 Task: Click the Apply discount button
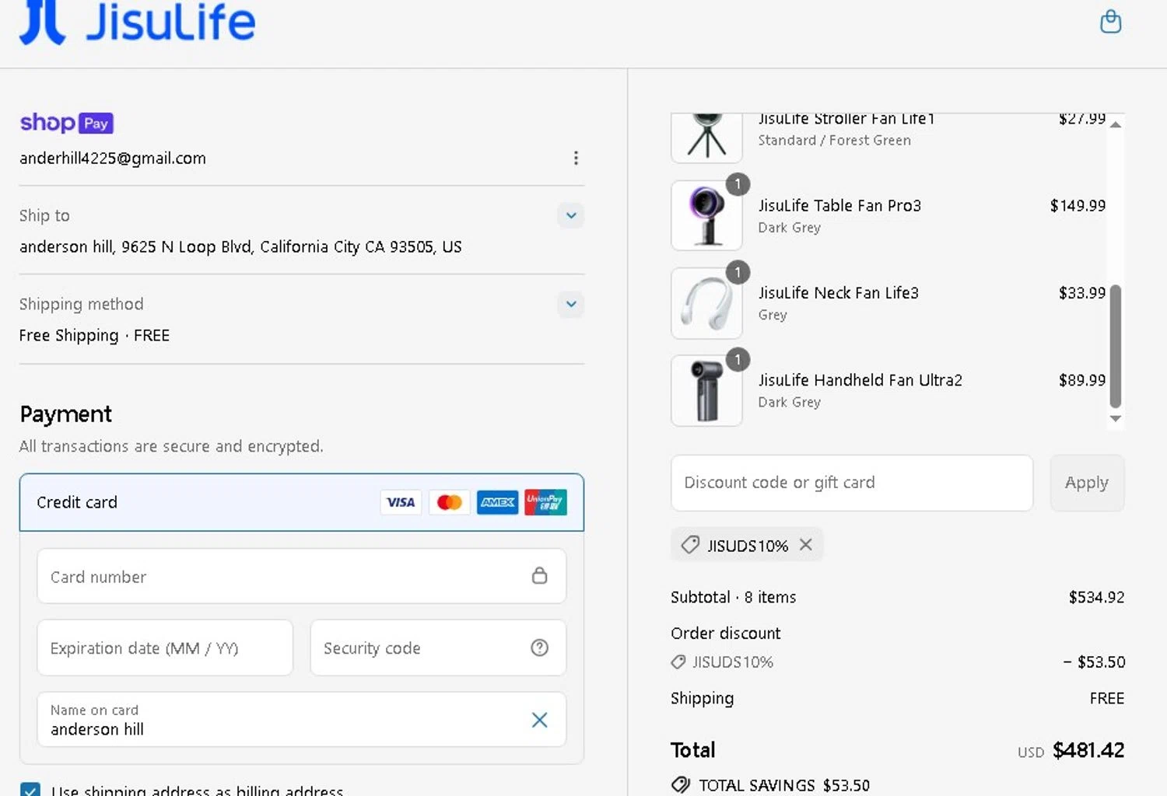point(1087,483)
